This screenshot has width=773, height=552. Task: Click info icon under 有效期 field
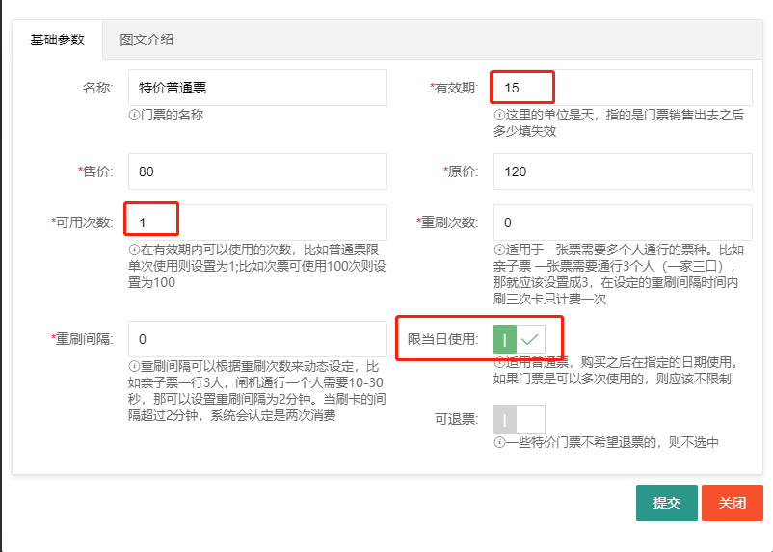[499, 115]
